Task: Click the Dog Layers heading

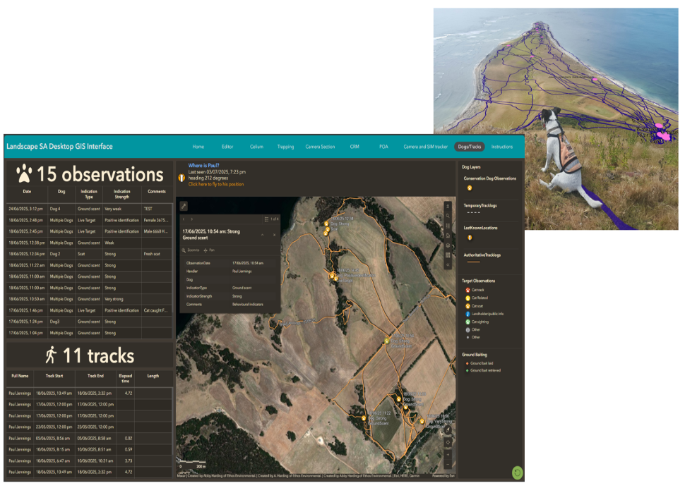Action: point(471,167)
